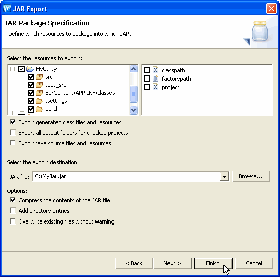280x277 pixels.
Task: Expand the .settings tree node
Action: point(22,101)
